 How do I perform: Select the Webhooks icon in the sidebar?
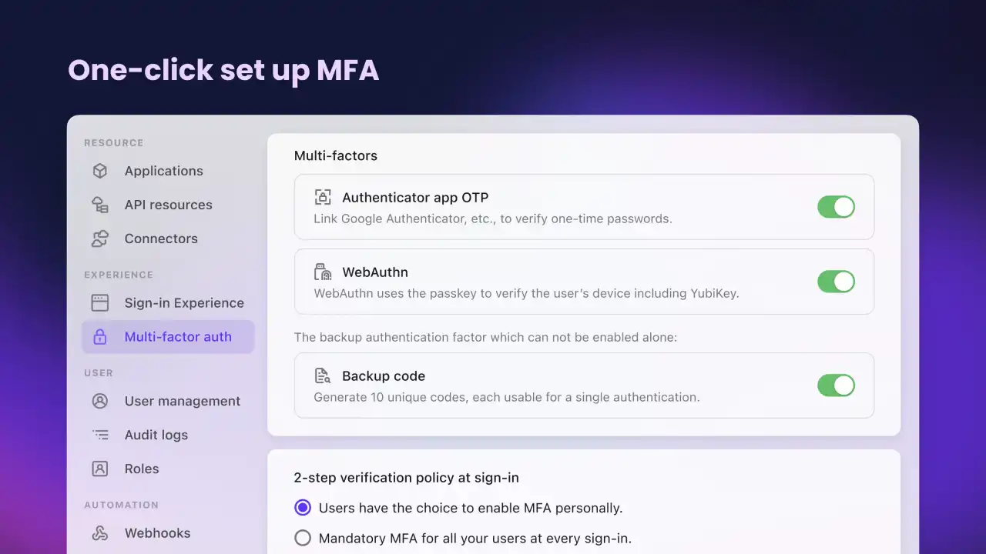coord(100,532)
